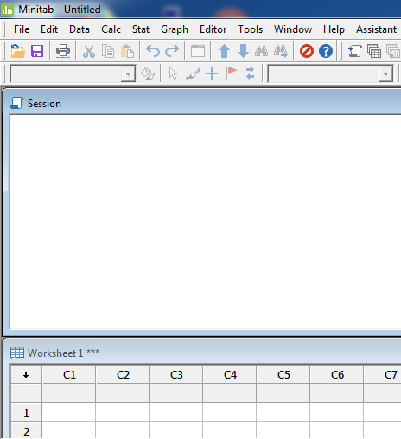
Task: Cancel with the red circle-slash icon
Action: point(307,51)
